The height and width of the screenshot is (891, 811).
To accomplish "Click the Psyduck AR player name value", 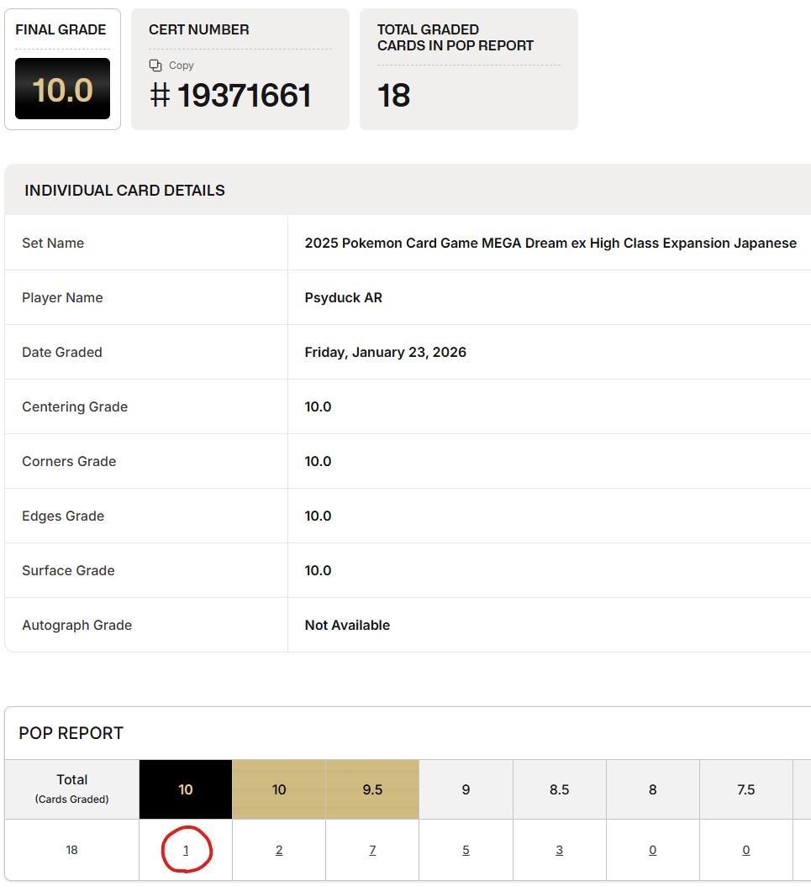I will click(343, 297).
